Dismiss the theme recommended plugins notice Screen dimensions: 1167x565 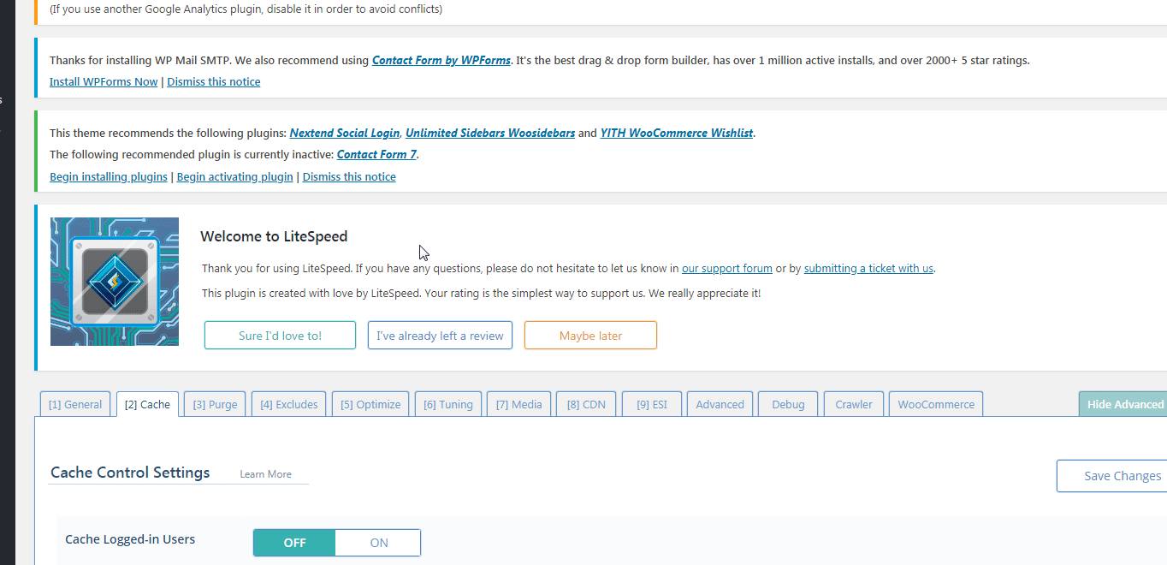[349, 177]
